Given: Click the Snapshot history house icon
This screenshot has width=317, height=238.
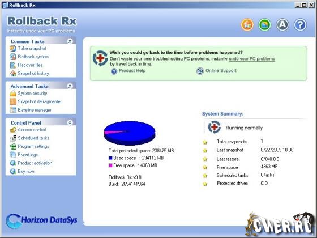Looking at the screenshot, I should (13, 74).
